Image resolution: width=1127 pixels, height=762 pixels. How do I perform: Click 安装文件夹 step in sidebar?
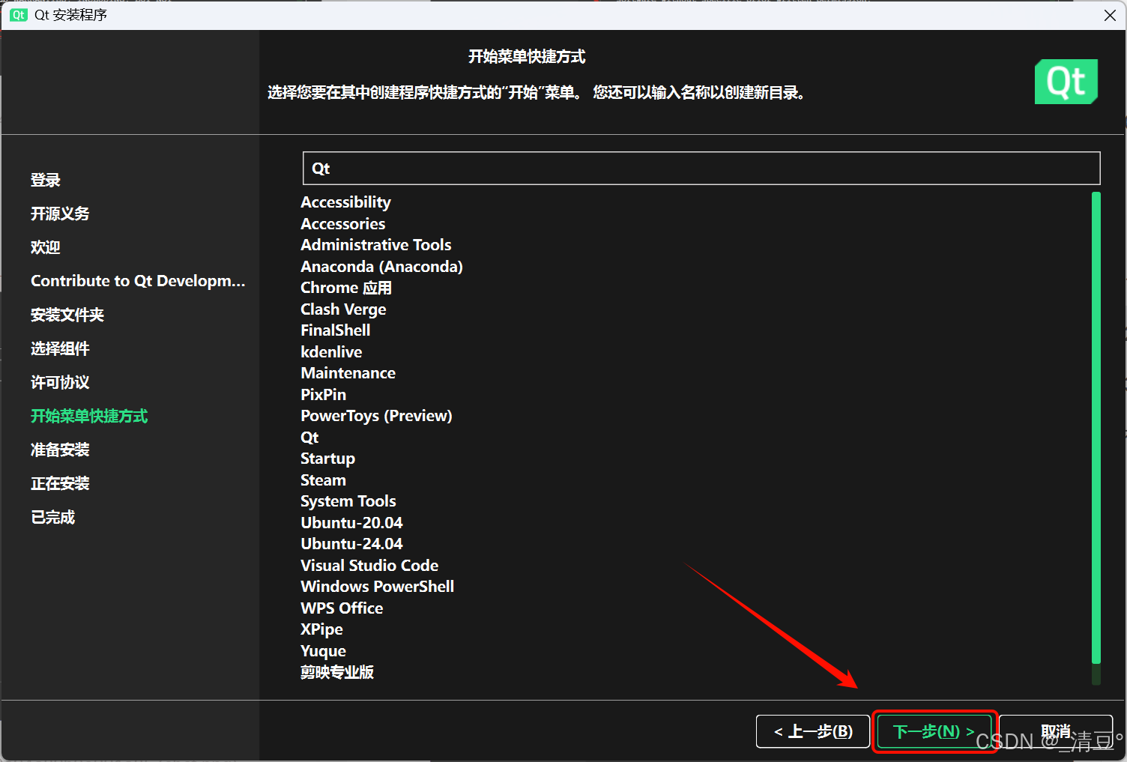point(67,315)
